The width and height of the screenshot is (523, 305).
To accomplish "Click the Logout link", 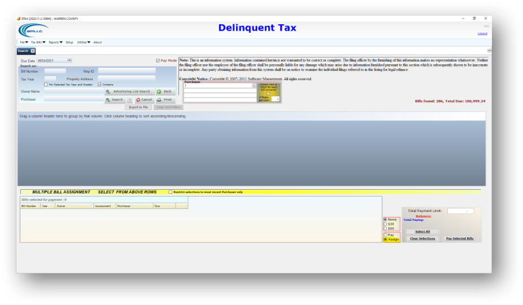I will [x=482, y=33].
